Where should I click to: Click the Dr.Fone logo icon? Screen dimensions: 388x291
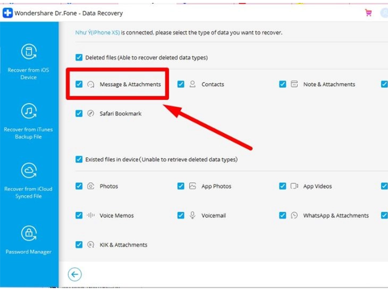(x=7, y=13)
